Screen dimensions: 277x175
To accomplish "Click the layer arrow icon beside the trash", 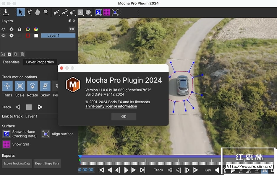I will (16, 54).
